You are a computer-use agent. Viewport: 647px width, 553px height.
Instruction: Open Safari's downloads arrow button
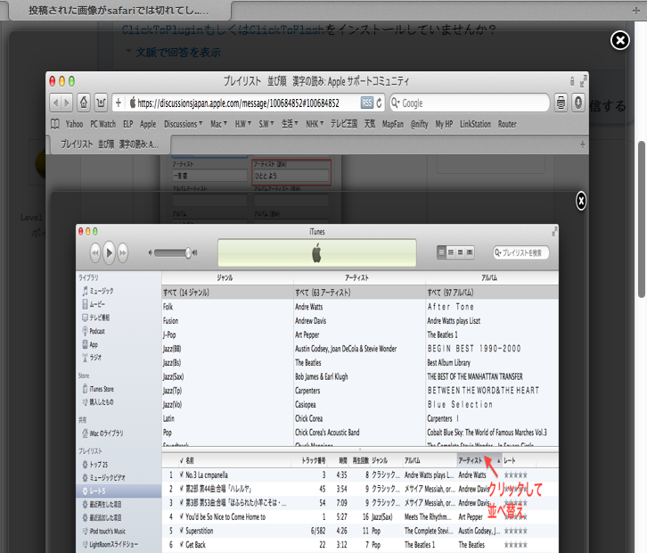(578, 103)
